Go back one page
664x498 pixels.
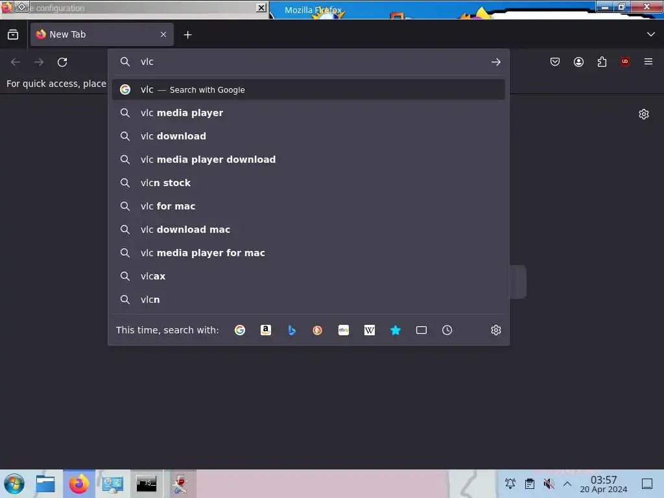point(16,62)
